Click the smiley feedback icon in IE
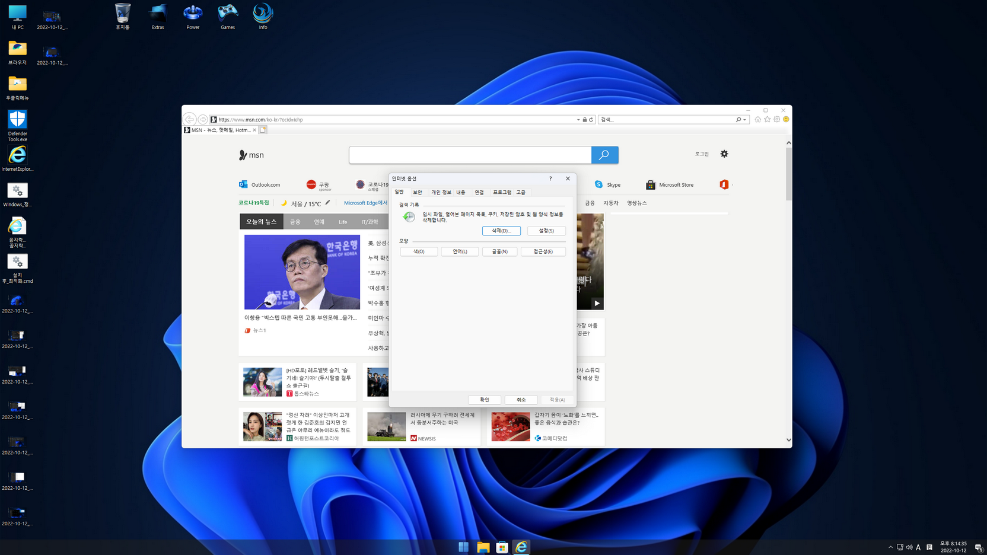 (786, 119)
